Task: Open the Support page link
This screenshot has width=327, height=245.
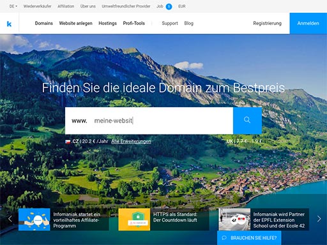Action: [x=170, y=23]
